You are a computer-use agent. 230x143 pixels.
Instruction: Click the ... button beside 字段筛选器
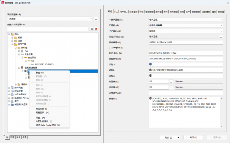tap(96, 19)
